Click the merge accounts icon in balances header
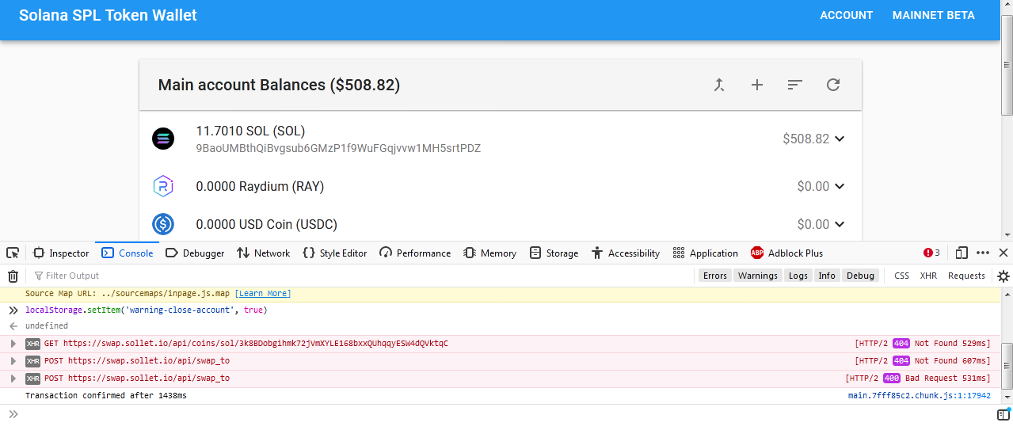The image size is (1013, 430). click(x=719, y=85)
